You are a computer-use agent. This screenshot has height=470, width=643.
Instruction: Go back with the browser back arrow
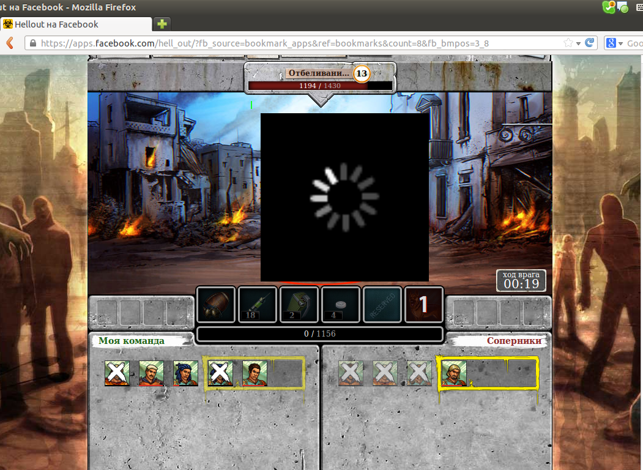point(10,43)
